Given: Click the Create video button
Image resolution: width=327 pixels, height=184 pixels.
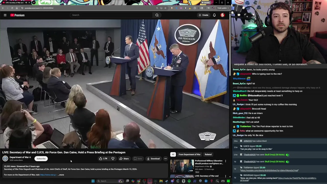Looking at the screenshot, I should pyautogui.click(x=203, y=15).
